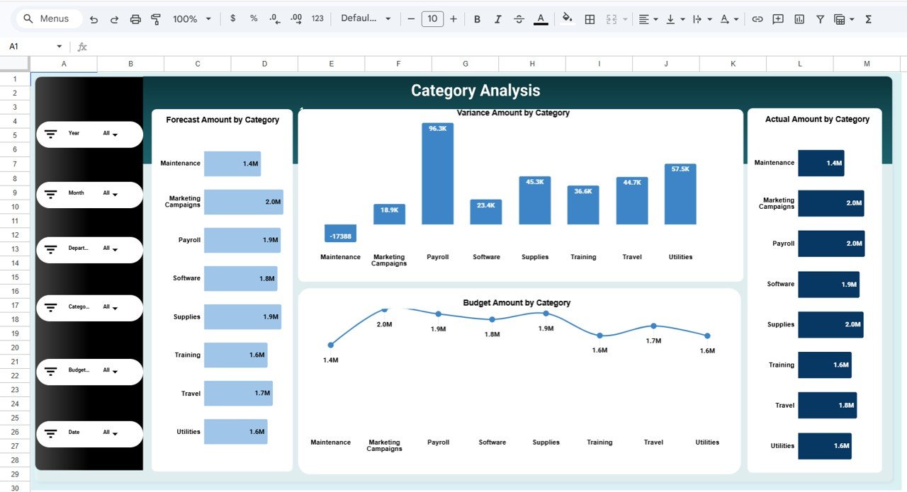Insert a link with the toolbar icon
The width and height of the screenshot is (907, 492).
click(x=756, y=18)
